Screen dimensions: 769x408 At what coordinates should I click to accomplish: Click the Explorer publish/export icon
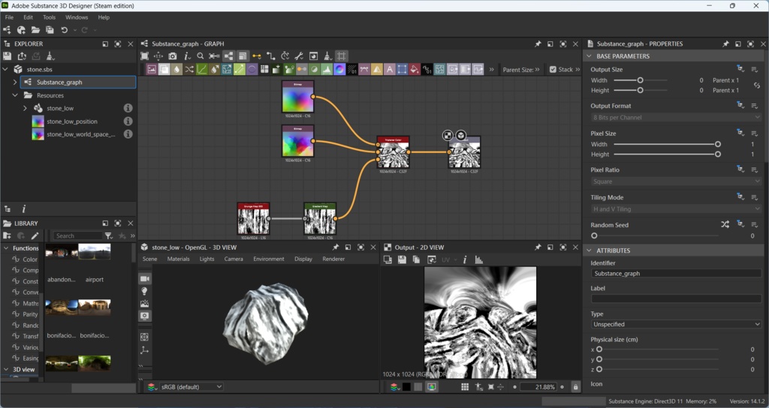pyautogui.click(x=22, y=56)
